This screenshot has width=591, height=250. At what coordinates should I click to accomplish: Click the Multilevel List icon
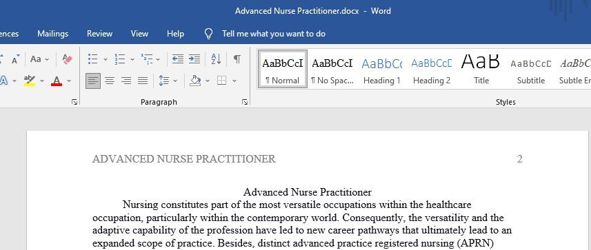tap(147, 59)
